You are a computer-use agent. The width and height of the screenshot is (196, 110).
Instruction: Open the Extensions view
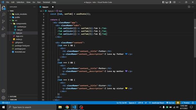click(3, 35)
